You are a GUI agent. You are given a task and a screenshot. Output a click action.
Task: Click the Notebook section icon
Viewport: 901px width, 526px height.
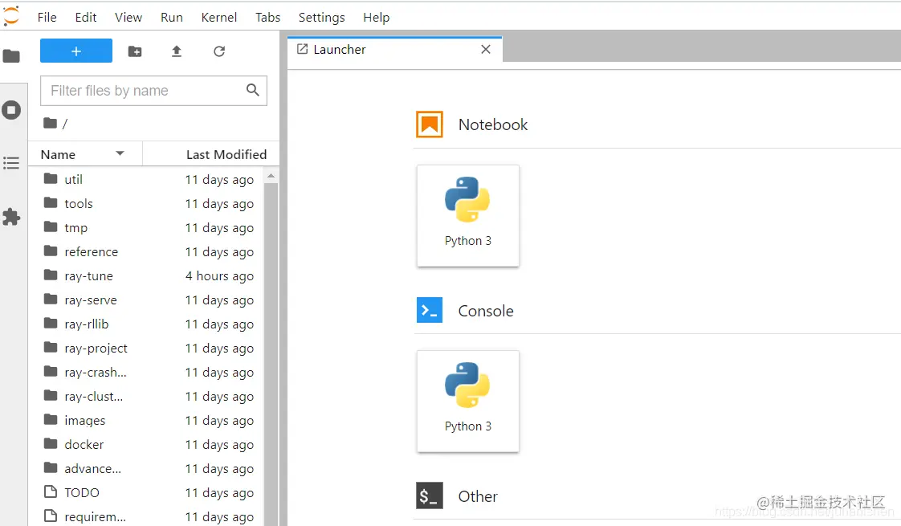[430, 124]
